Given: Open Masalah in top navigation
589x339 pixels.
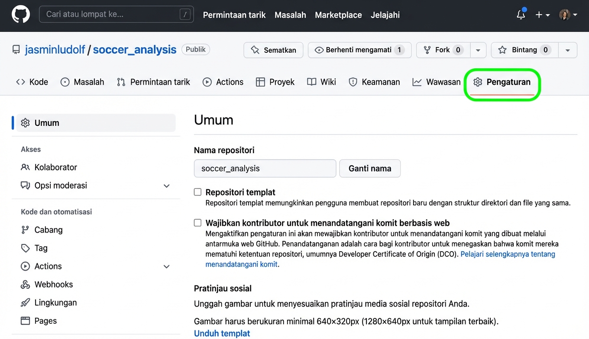Looking at the screenshot, I should 290,15.
